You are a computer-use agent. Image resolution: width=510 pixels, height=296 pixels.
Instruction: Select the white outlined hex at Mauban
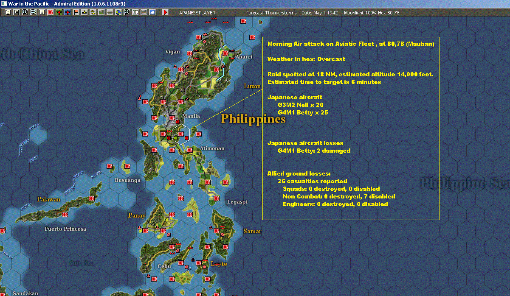click(181, 134)
